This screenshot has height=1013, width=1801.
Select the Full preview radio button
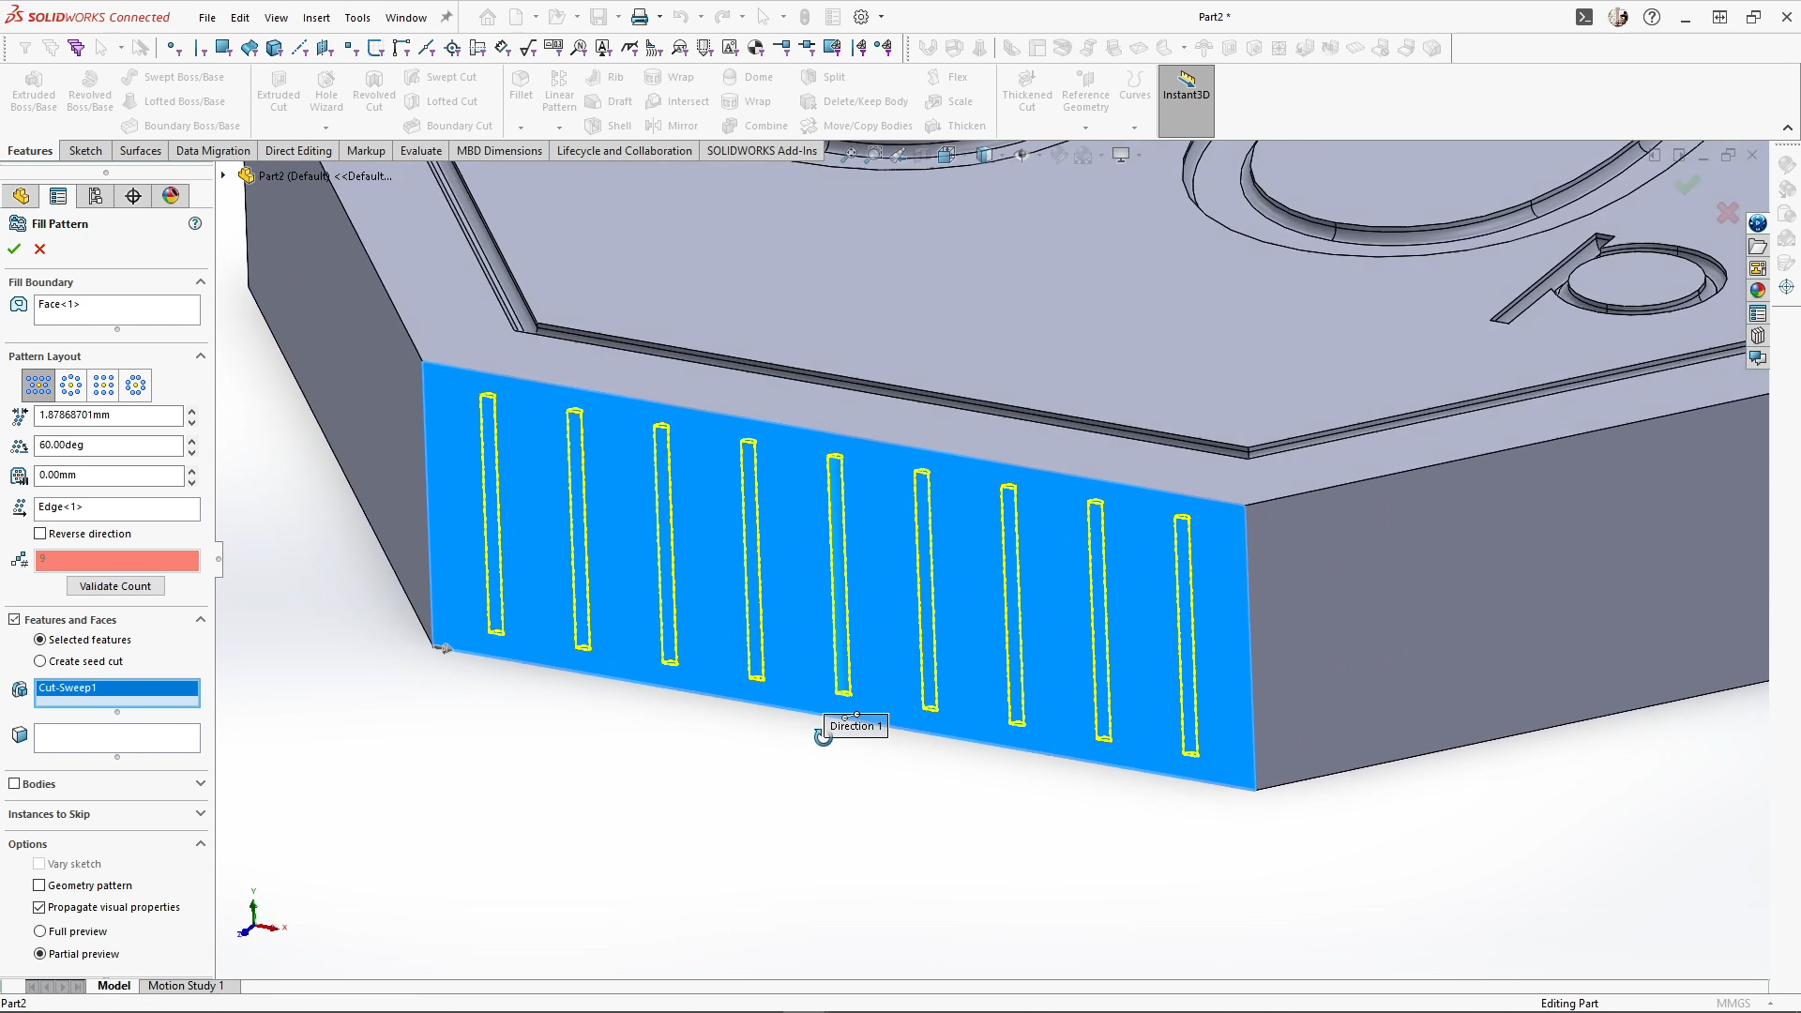39,931
